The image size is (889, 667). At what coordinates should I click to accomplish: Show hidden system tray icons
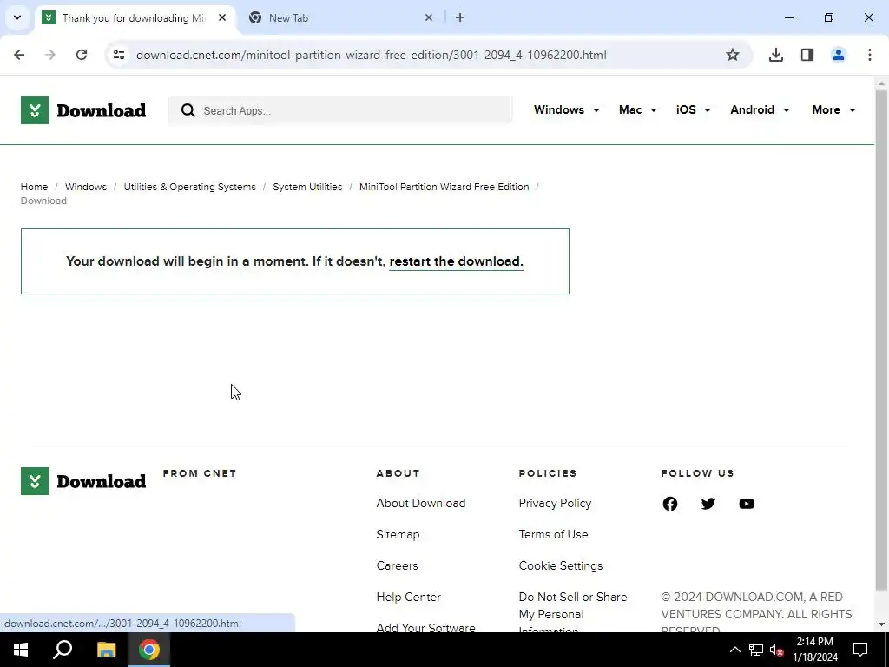coord(734,650)
